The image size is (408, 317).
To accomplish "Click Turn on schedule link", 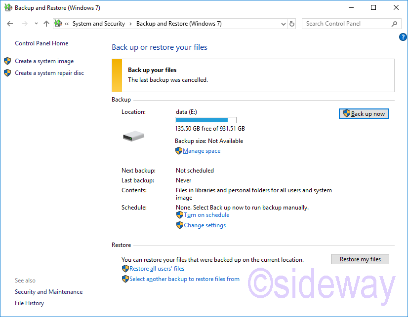I will [x=206, y=215].
